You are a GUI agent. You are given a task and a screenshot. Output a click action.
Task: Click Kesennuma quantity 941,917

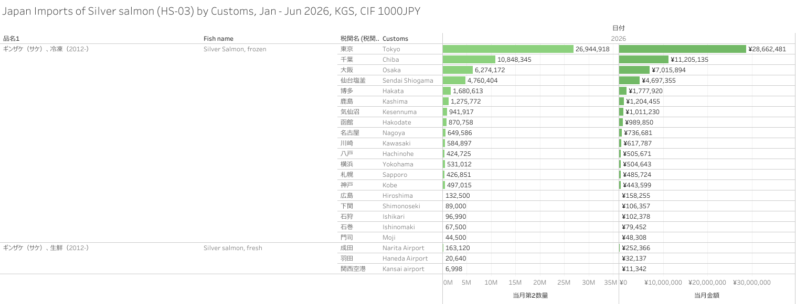point(461,112)
